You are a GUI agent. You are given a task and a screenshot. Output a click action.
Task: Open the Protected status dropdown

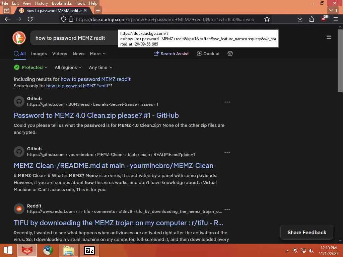point(30,67)
